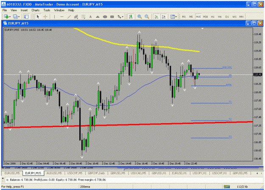Switch to the EURUSD,H1 chart tab
The image size is (265, 190).
click(x=179, y=173)
